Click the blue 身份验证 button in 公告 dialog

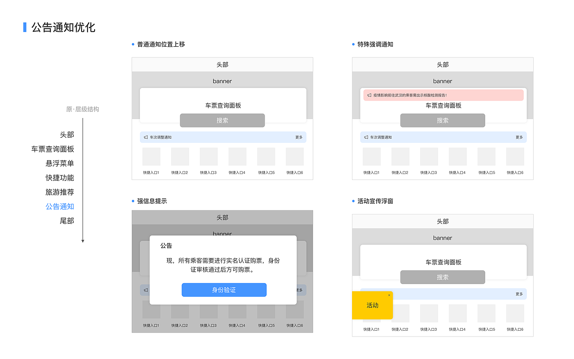tap(224, 290)
